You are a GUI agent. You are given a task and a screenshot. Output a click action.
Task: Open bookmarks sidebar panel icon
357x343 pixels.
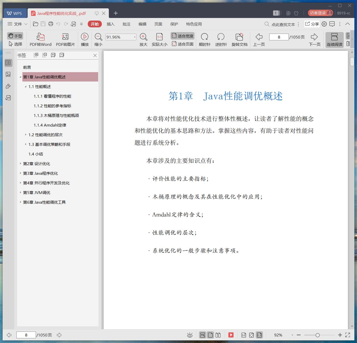(8, 63)
